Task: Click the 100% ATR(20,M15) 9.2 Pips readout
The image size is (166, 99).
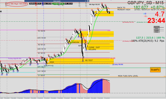Action: point(148,41)
